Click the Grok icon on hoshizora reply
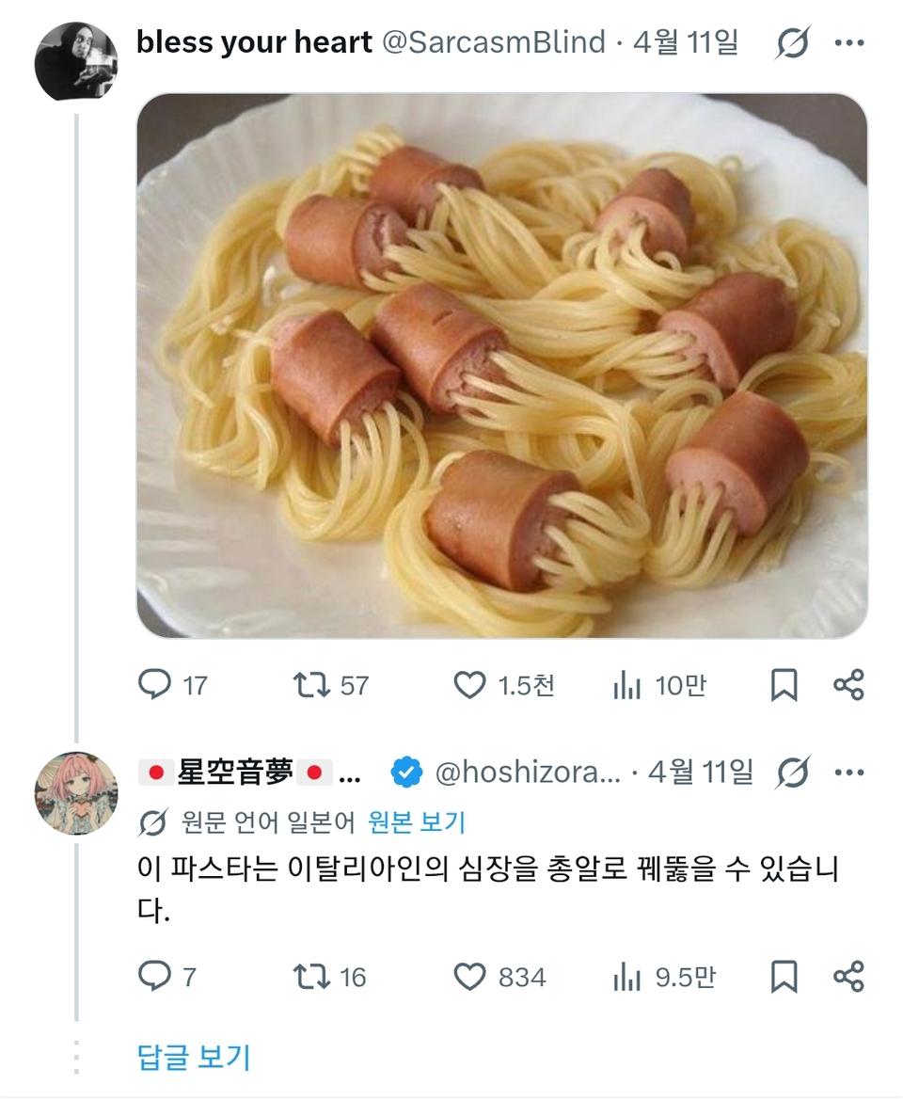Image resolution: width=903 pixels, height=1100 pixels. pyautogui.click(x=792, y=773)
